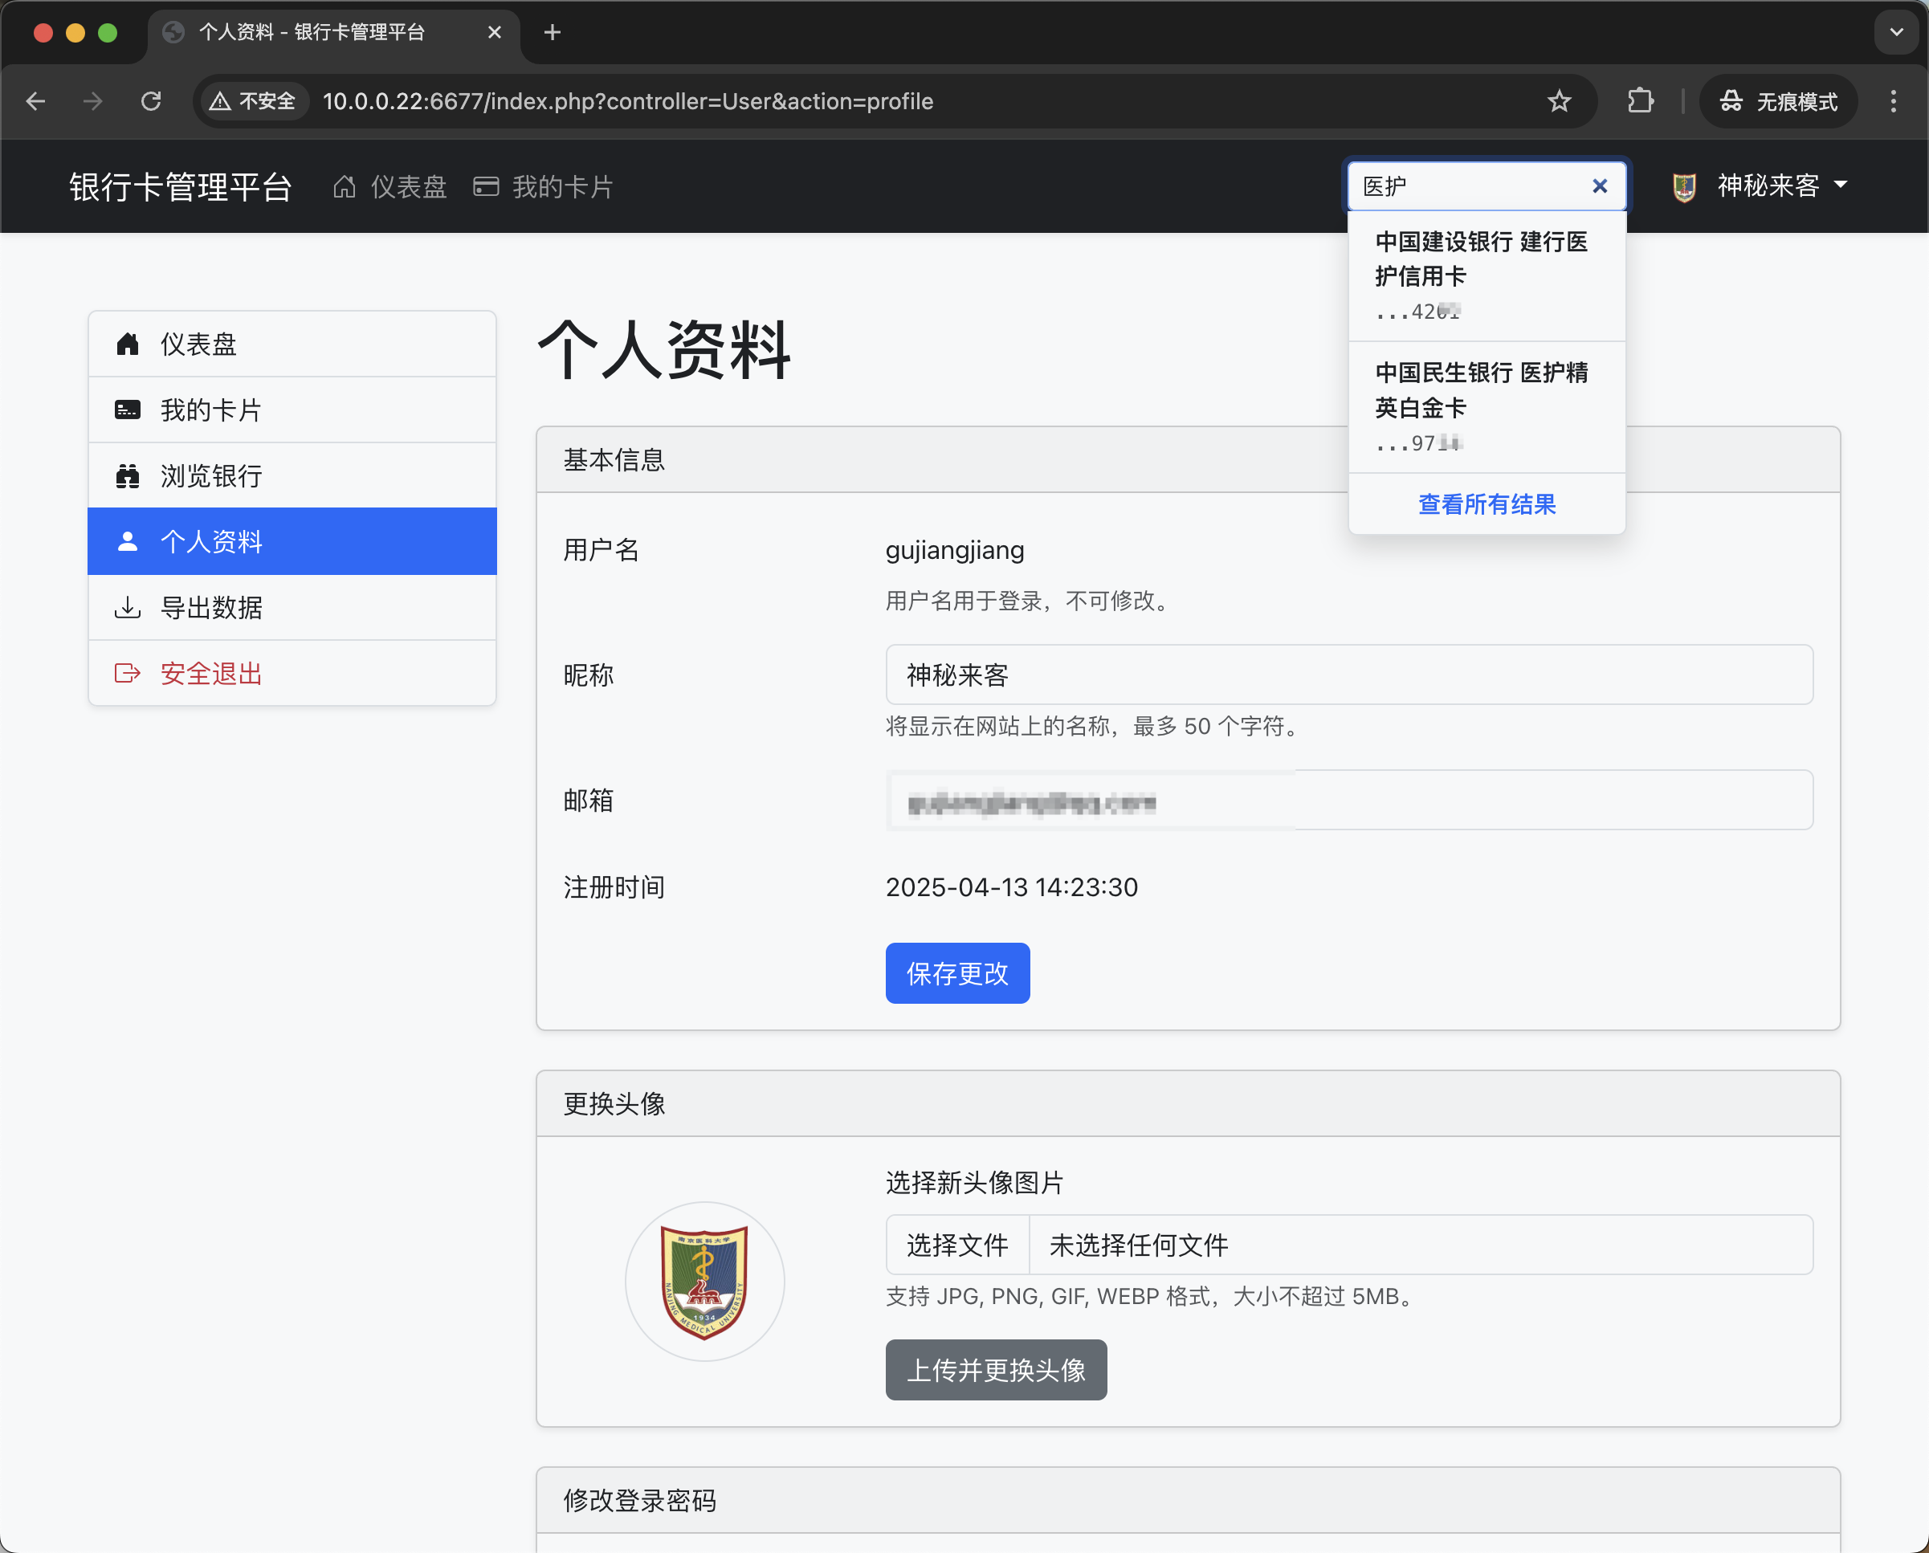Screen dimensions: 1929x1553
Task: Open 导出数据 in the sidebar
Action: pos(292,607)
